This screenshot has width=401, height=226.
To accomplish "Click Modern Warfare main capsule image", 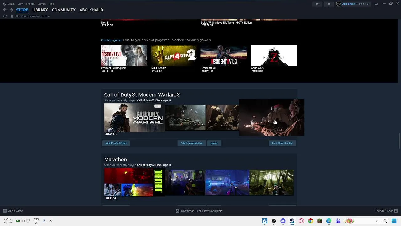I will point(134,118).
